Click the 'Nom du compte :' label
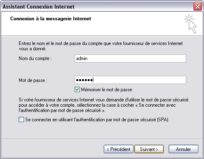The width and height of the screenshot is (204, 159). pyautogui.click(x=35, y=58)
